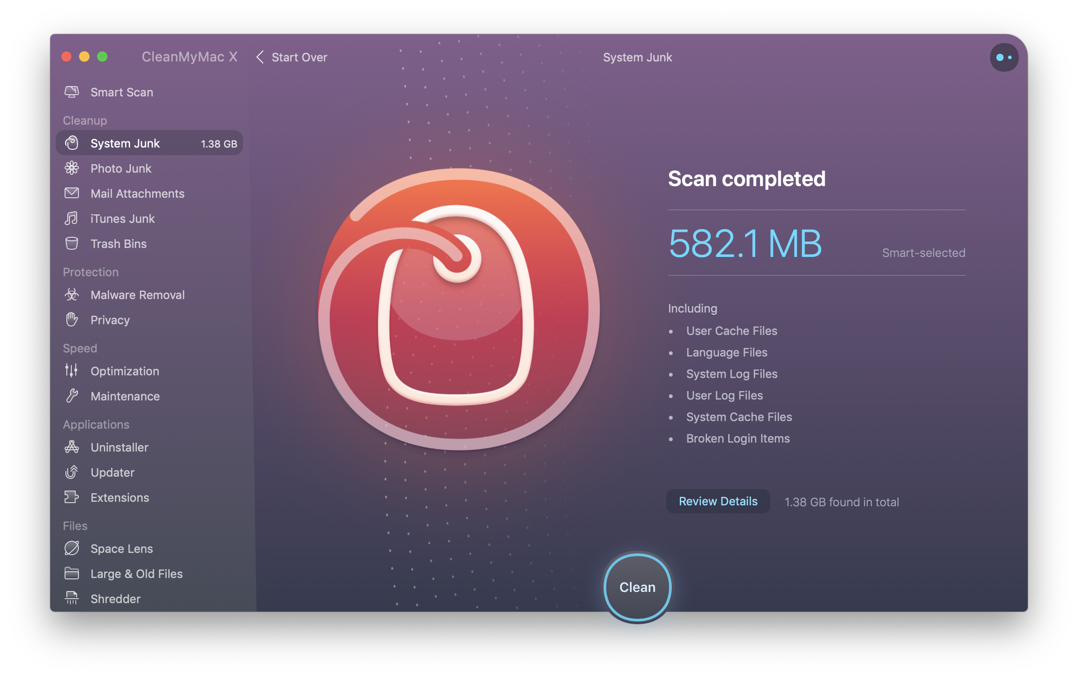
Task: Open the Shredder tool
Action: (x=115, y=599)
